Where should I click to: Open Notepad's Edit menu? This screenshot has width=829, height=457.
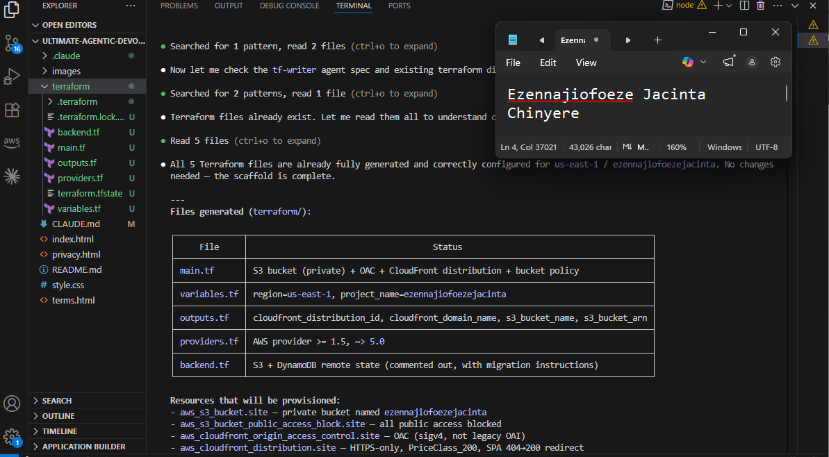(548, 63)
